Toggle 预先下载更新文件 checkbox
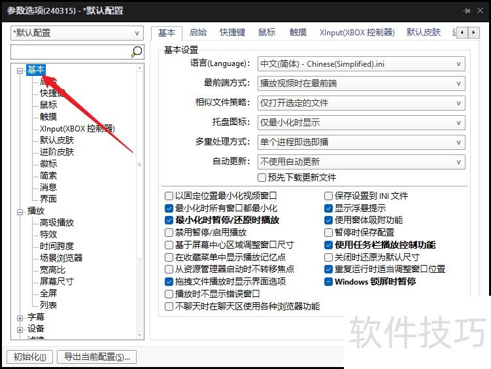Viewport: 491px width, 369px height. pyautogui.click(x=262, y=177)
